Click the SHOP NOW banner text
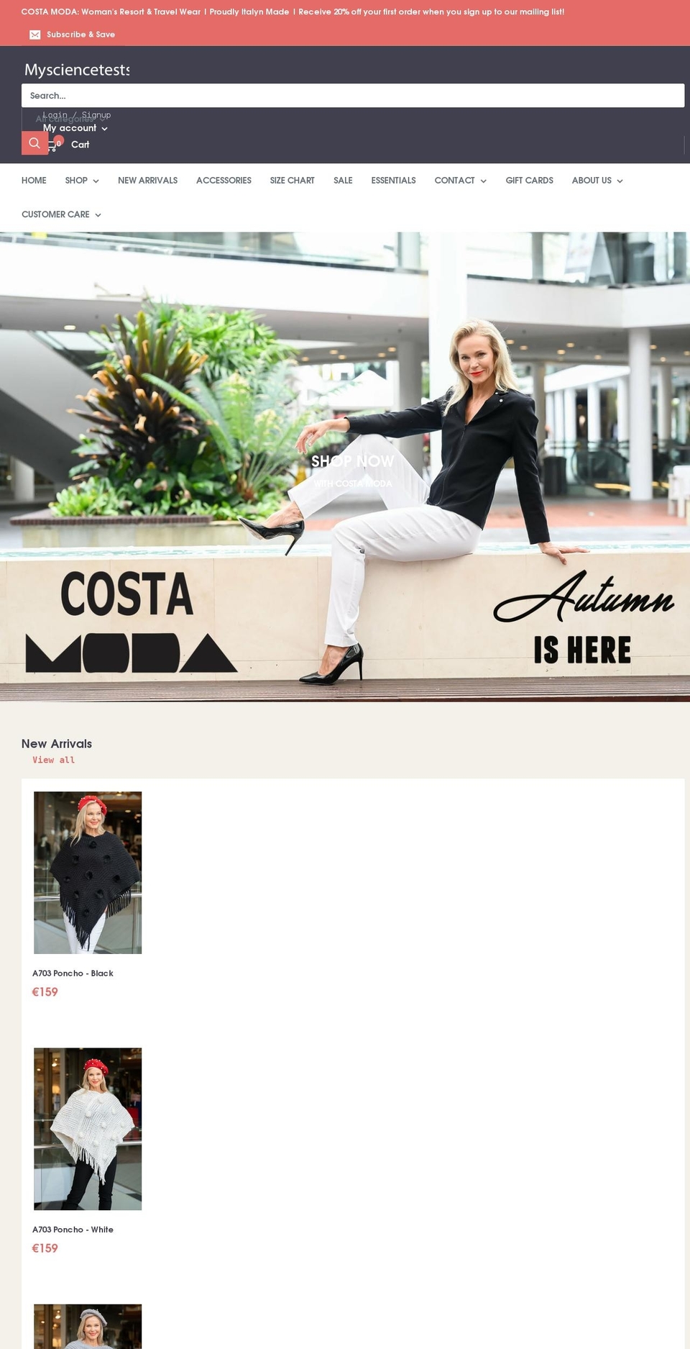This screenshot has height=1349, width=690. tap(352, 461)
